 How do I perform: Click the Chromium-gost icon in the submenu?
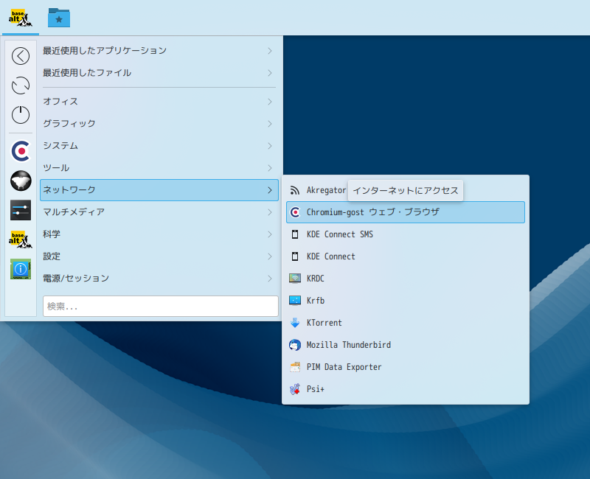[x=296, y=212]
